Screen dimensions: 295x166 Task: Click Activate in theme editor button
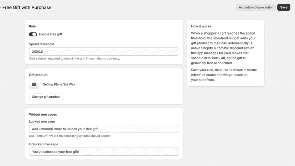(256, 7)
